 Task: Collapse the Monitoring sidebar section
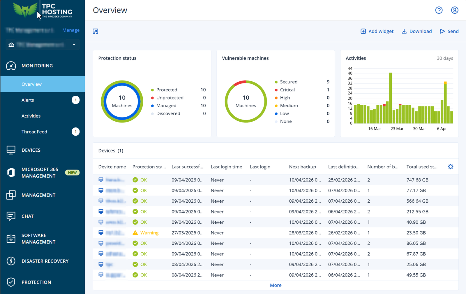pos(37,66)
